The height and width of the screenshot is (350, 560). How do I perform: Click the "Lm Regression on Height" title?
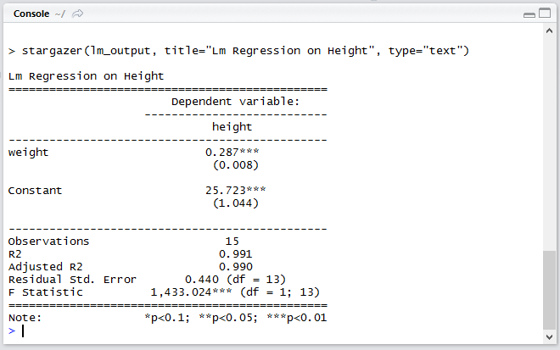tap(86, 76)
